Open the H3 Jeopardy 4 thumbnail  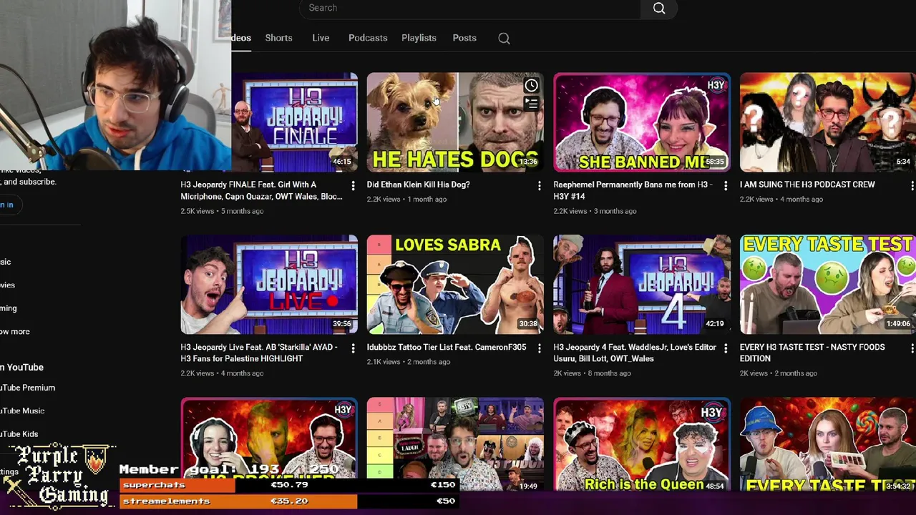pos(642,285)
